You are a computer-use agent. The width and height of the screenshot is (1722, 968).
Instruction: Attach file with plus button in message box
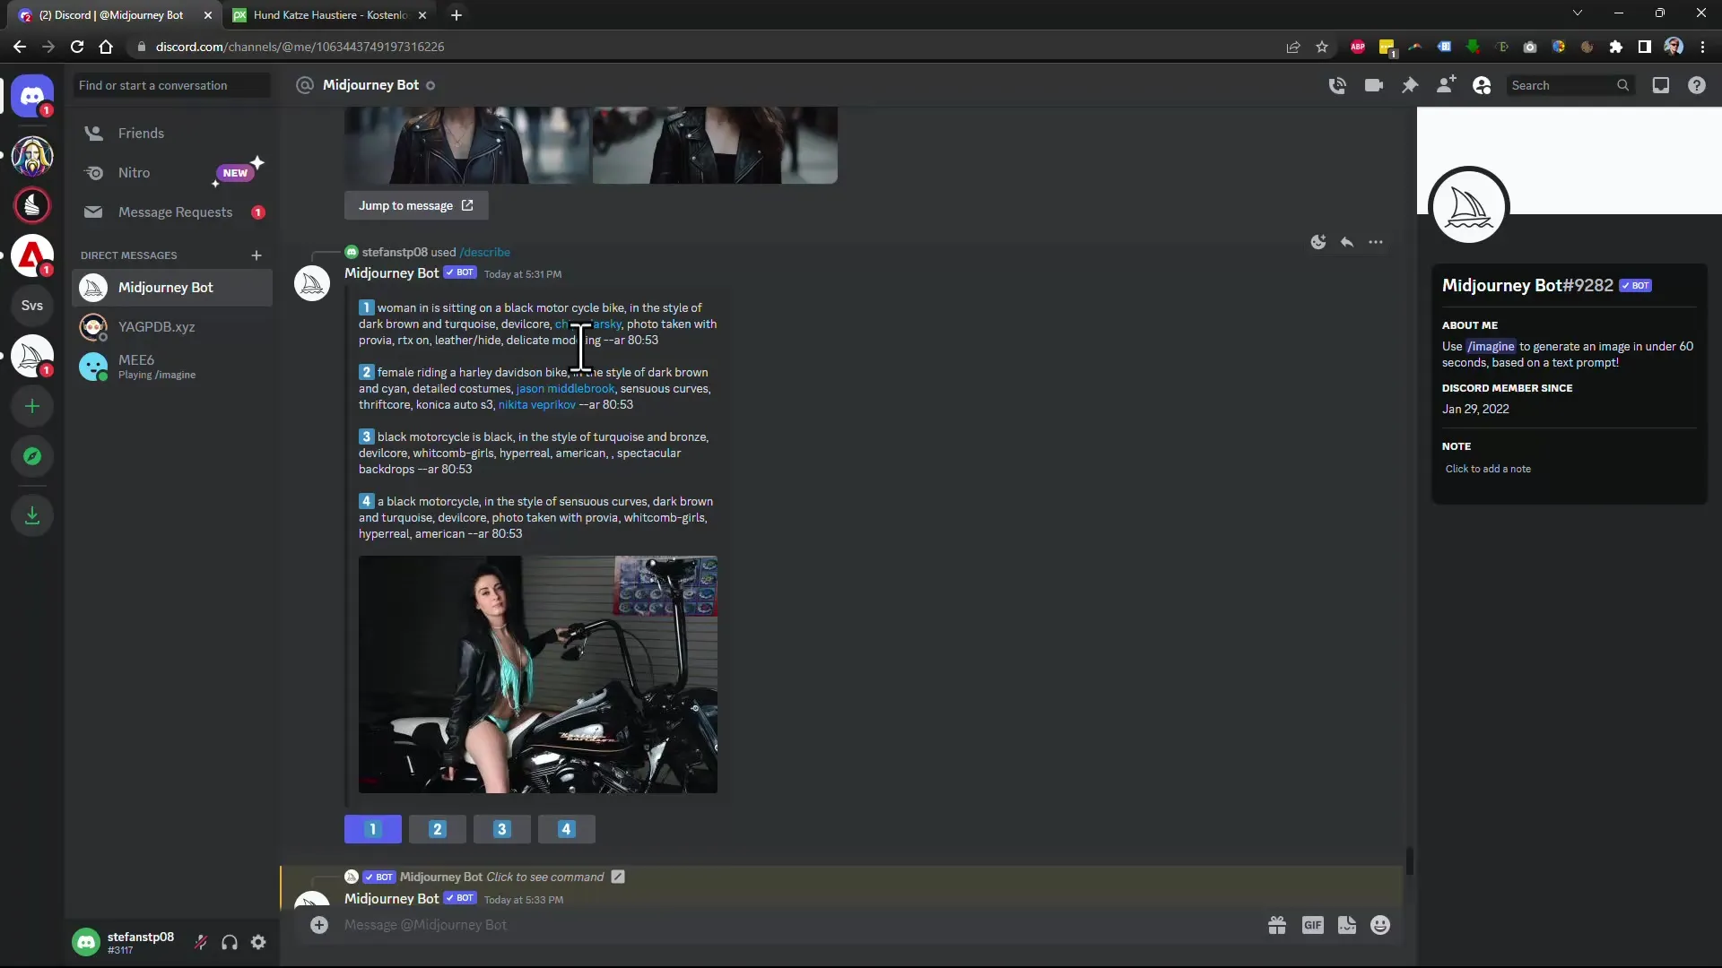tap(319, 925)
